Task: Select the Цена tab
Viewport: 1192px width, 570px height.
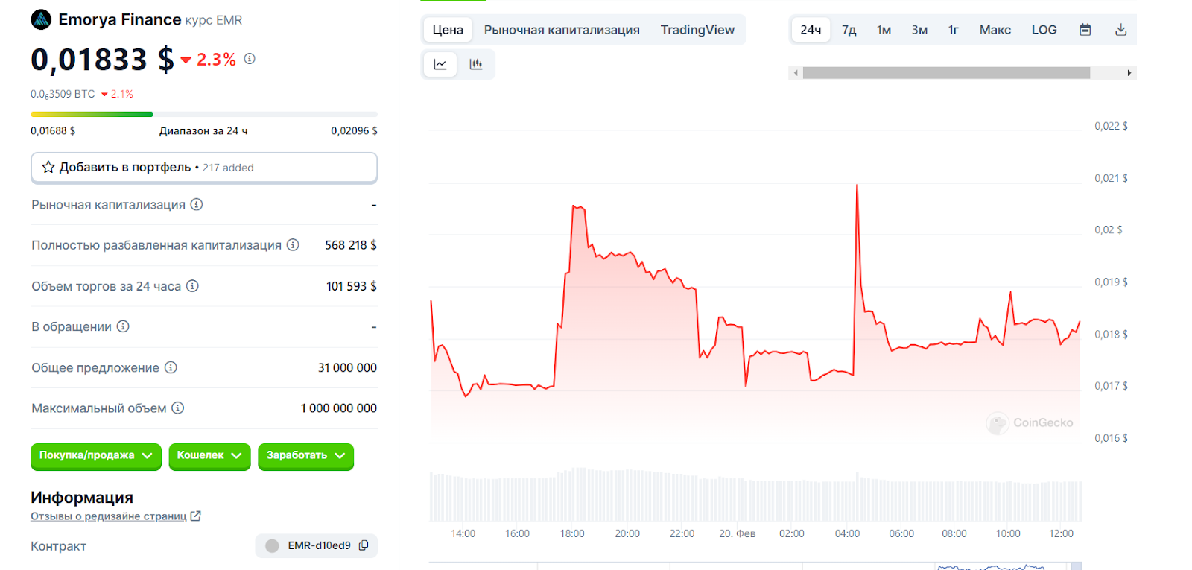Action: click(x=448, y=30)
